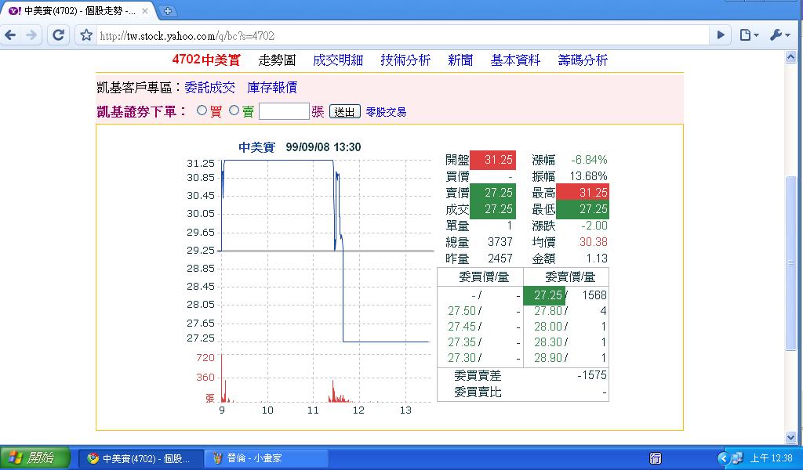Click the 委賣價/量 column header

coord(570,277)
